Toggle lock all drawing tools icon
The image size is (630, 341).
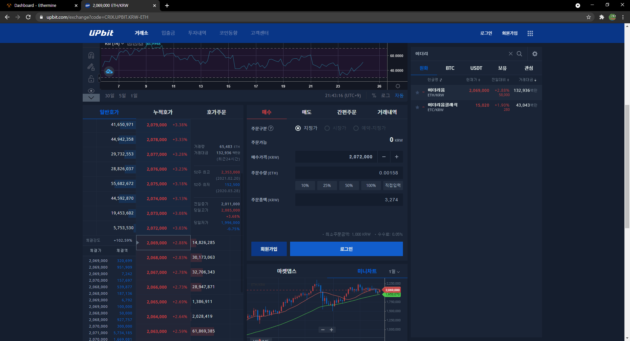[x=91, y=79]
